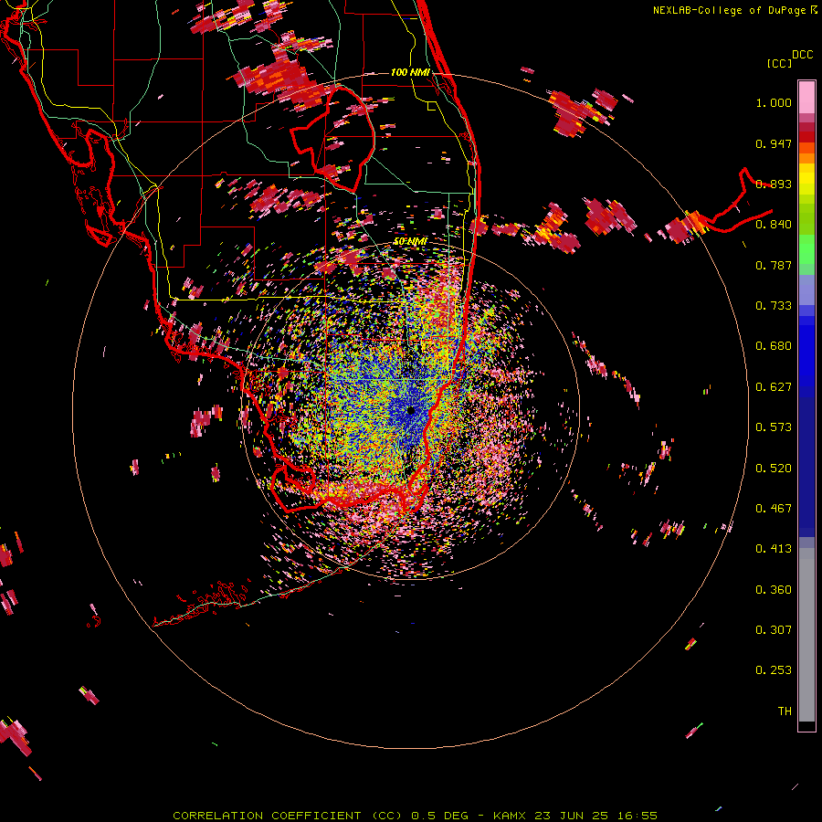The width and height of the screenshot is (822, 822).
Task: Click the 0.467 color scale value
Action: (x=774, y=509)
